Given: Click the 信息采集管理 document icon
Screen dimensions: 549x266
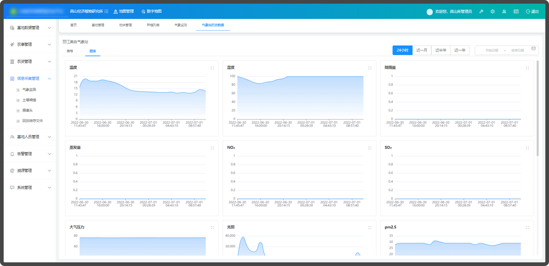Looking at the screenshot, I should (12, 78).
